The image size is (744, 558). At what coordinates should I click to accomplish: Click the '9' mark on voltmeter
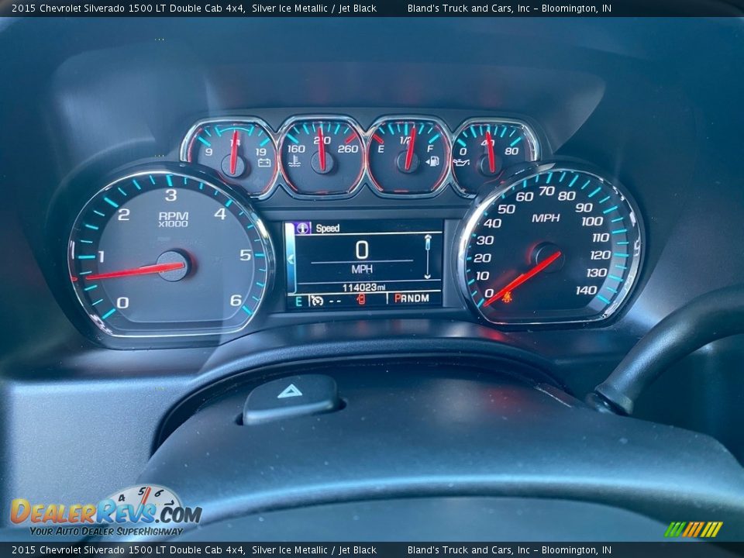point(208,152)
